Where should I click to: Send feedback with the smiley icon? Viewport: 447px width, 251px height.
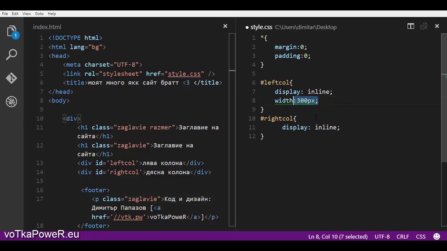(437, 236)
